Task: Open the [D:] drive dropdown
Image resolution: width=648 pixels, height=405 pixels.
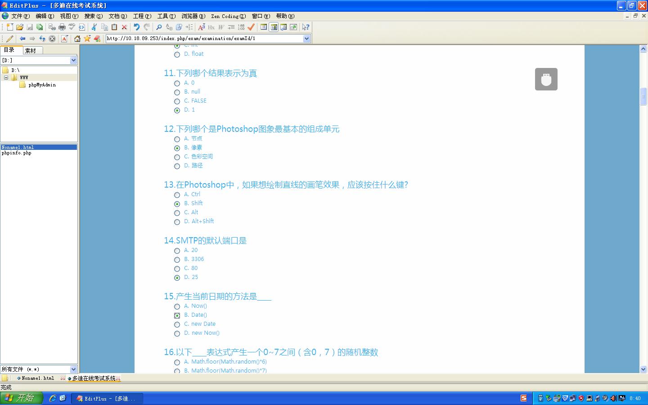Action: coord(74,60)
